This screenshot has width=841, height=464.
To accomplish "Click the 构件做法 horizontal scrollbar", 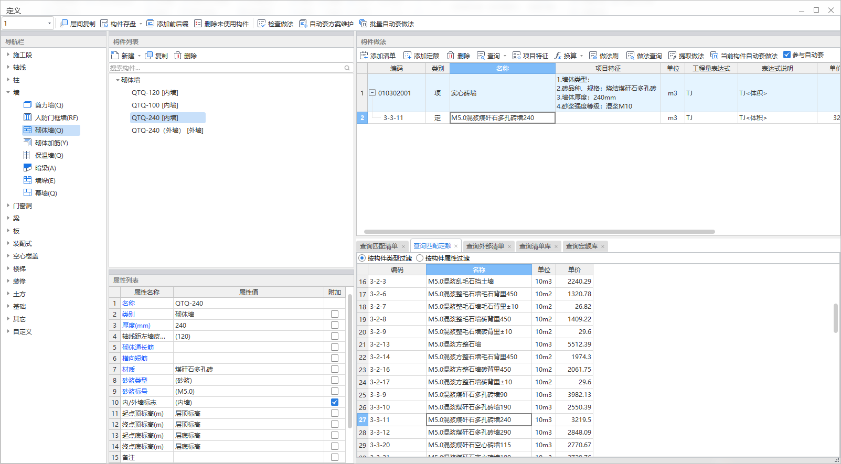I will [539, 231].
